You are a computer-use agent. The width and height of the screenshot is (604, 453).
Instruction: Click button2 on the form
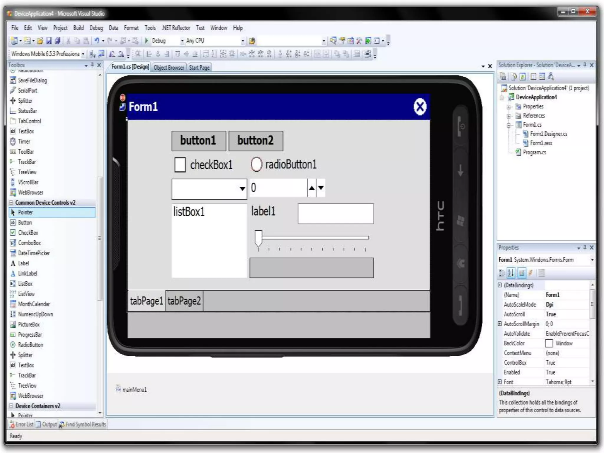click(x=255, y=141)
